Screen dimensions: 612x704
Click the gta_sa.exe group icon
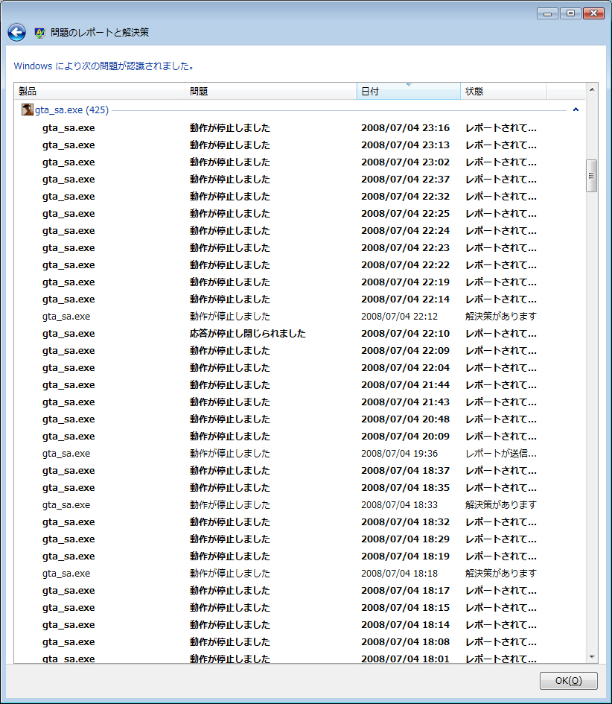[28, 110]
